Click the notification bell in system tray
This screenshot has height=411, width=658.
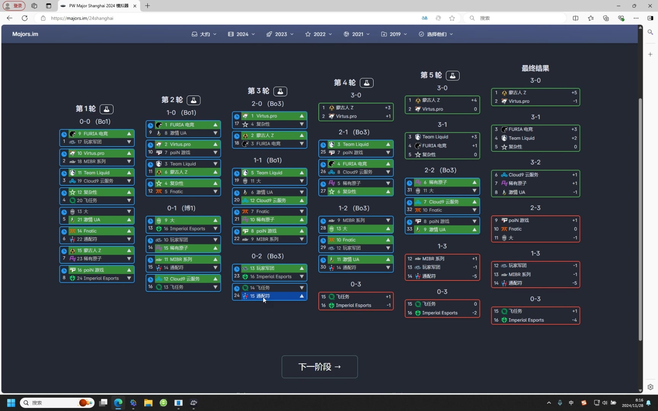click(x=648, y=403)
